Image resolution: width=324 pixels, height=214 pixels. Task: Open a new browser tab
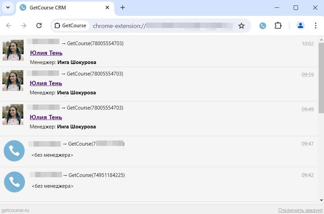123,8
